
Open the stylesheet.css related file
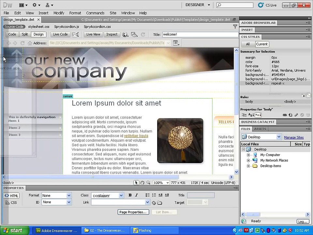click(39, 26)
